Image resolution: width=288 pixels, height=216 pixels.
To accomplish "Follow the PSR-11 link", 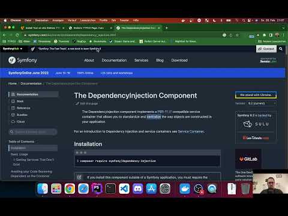I will click(x=164, y=112).
